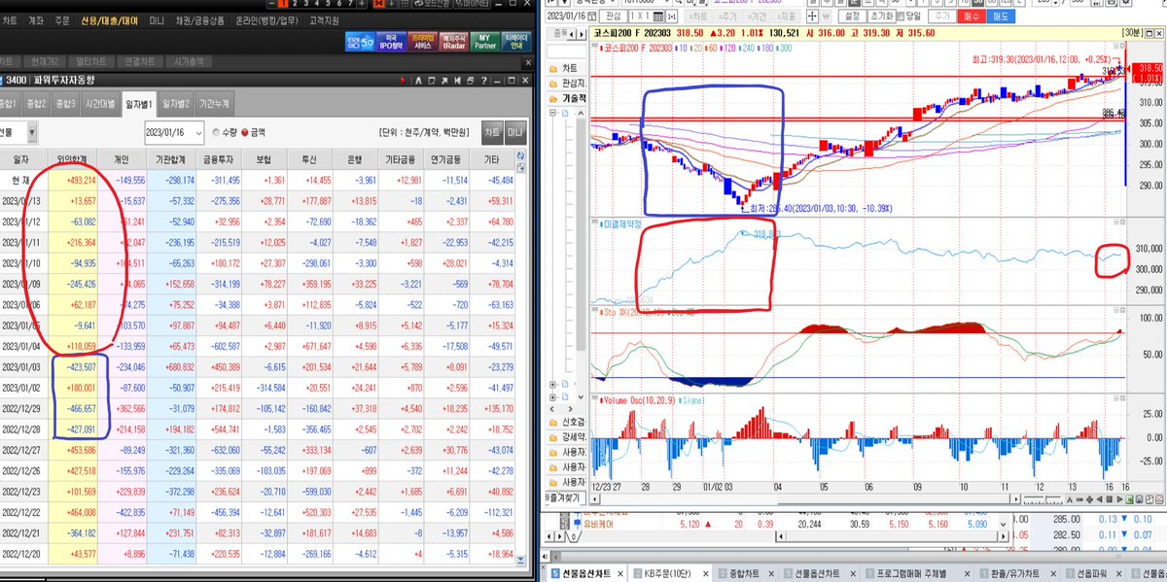Open the 5.0 banner icon
This screenshot has width=1167, height=582.
coord(360,40)
